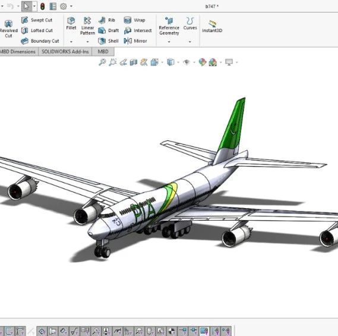Select the Shell feature

pos(108,41)
